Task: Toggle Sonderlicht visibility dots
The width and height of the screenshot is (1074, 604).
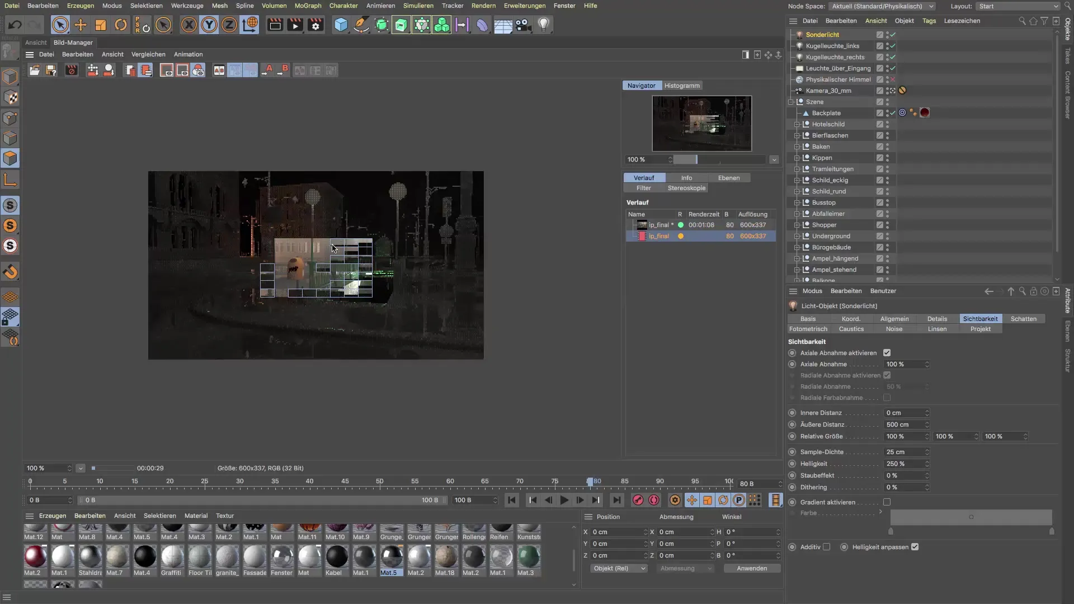Action: (x=887, y=35)
